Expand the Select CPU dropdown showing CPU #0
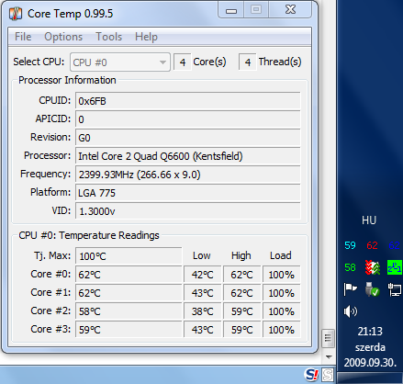This screenshot has height=384, width=403. 120,62
